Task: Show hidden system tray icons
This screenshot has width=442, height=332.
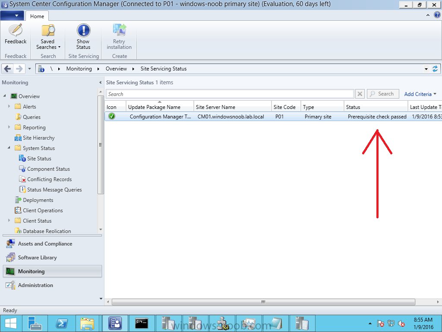Action: 370,323
